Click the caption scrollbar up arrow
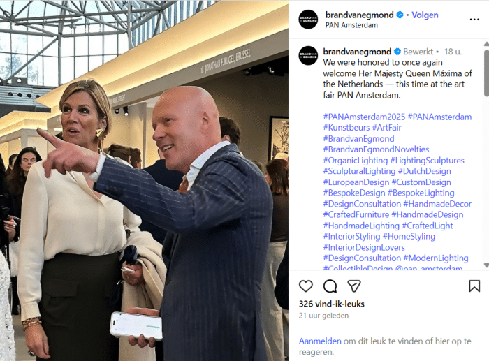This screenshot has height=361, width=489. 486,44
